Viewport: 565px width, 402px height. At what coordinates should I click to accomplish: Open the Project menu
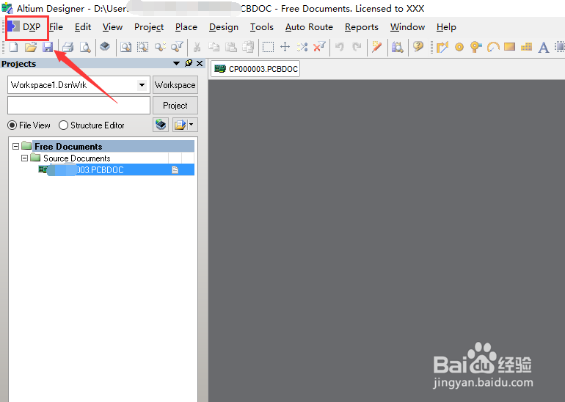[149, 27]
